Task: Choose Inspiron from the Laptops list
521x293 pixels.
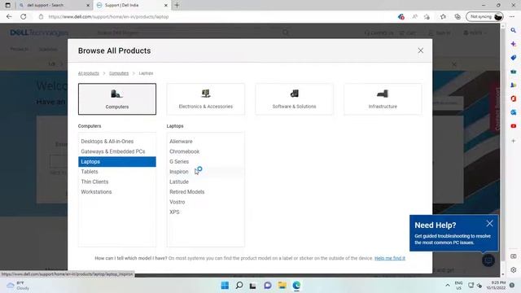Action: click(206, 172)
